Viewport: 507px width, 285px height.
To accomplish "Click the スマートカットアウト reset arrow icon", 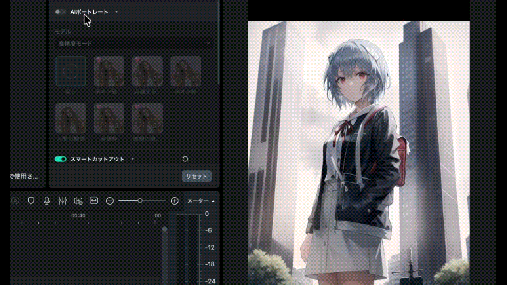I will click(x=185, y=159).
